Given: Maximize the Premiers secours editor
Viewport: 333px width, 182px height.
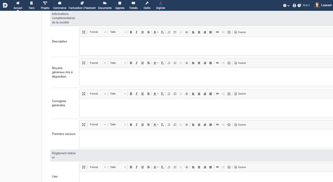Looking at the screenshot, I should pyautogui.click(x=84, y=125).
